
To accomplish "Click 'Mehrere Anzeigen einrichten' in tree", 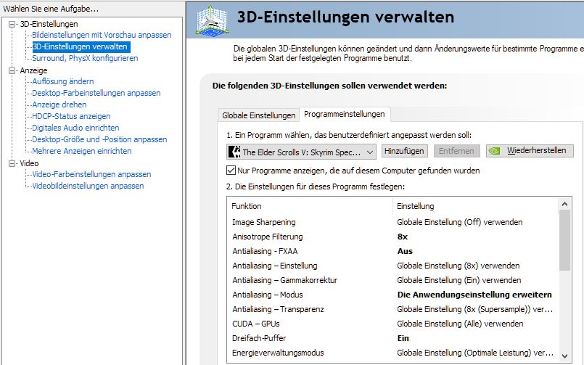I will click(x=81, y=151).
